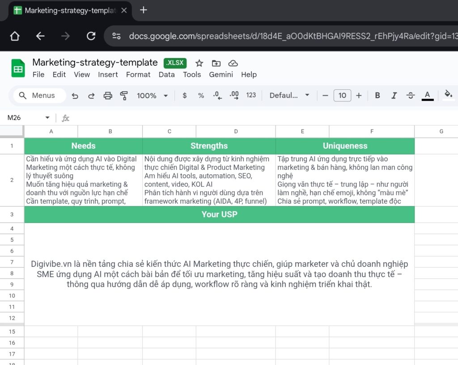Viewport: 458px width, 365px height.
Task: Open the Format menu
Action: (x=138, y=75)
